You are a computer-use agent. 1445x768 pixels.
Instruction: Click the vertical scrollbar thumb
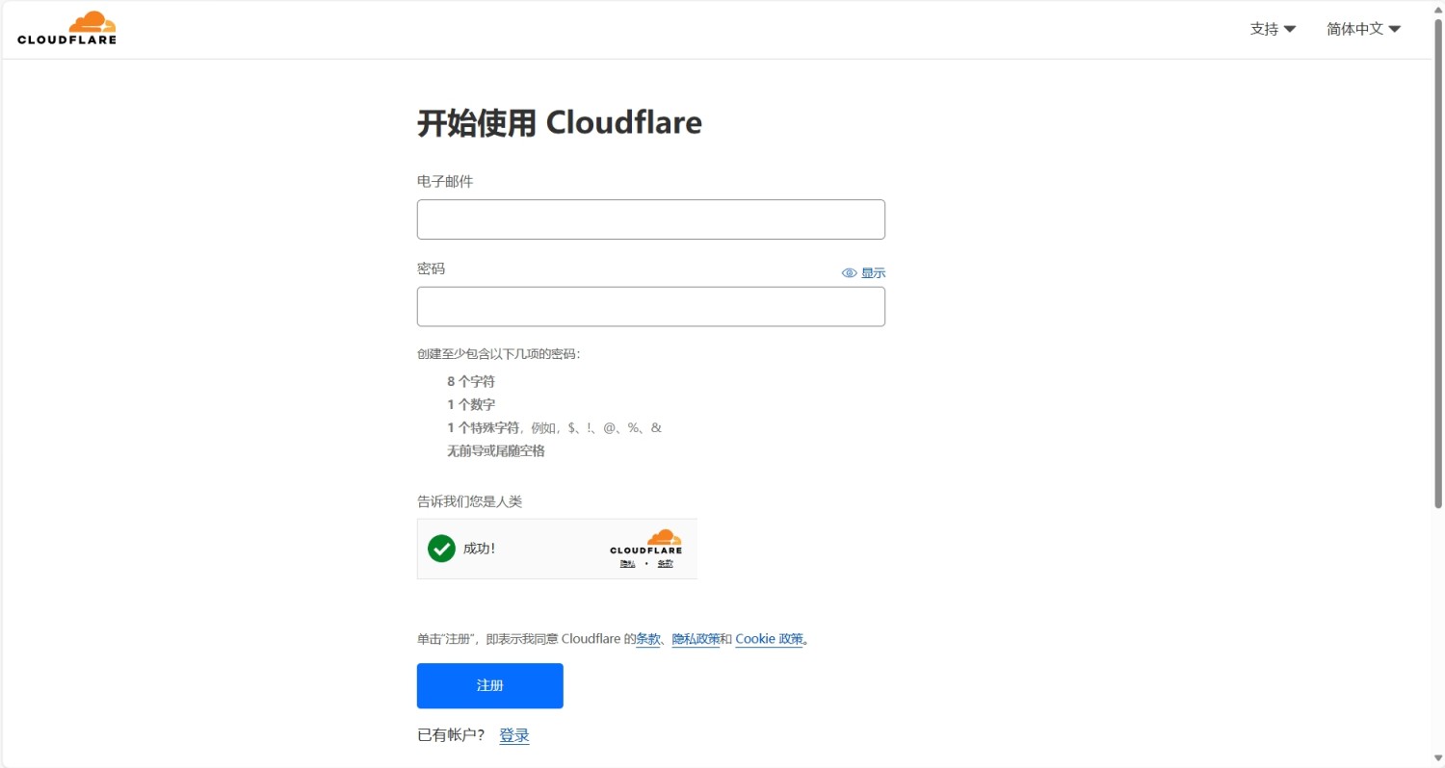1437,262
